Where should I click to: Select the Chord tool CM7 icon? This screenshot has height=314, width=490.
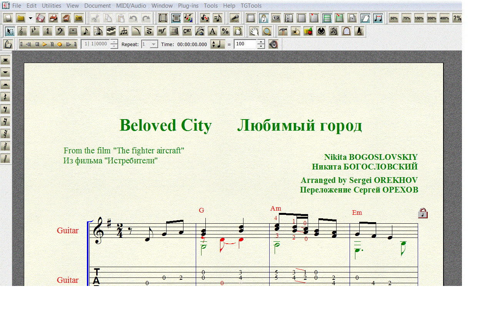[187, 31]
